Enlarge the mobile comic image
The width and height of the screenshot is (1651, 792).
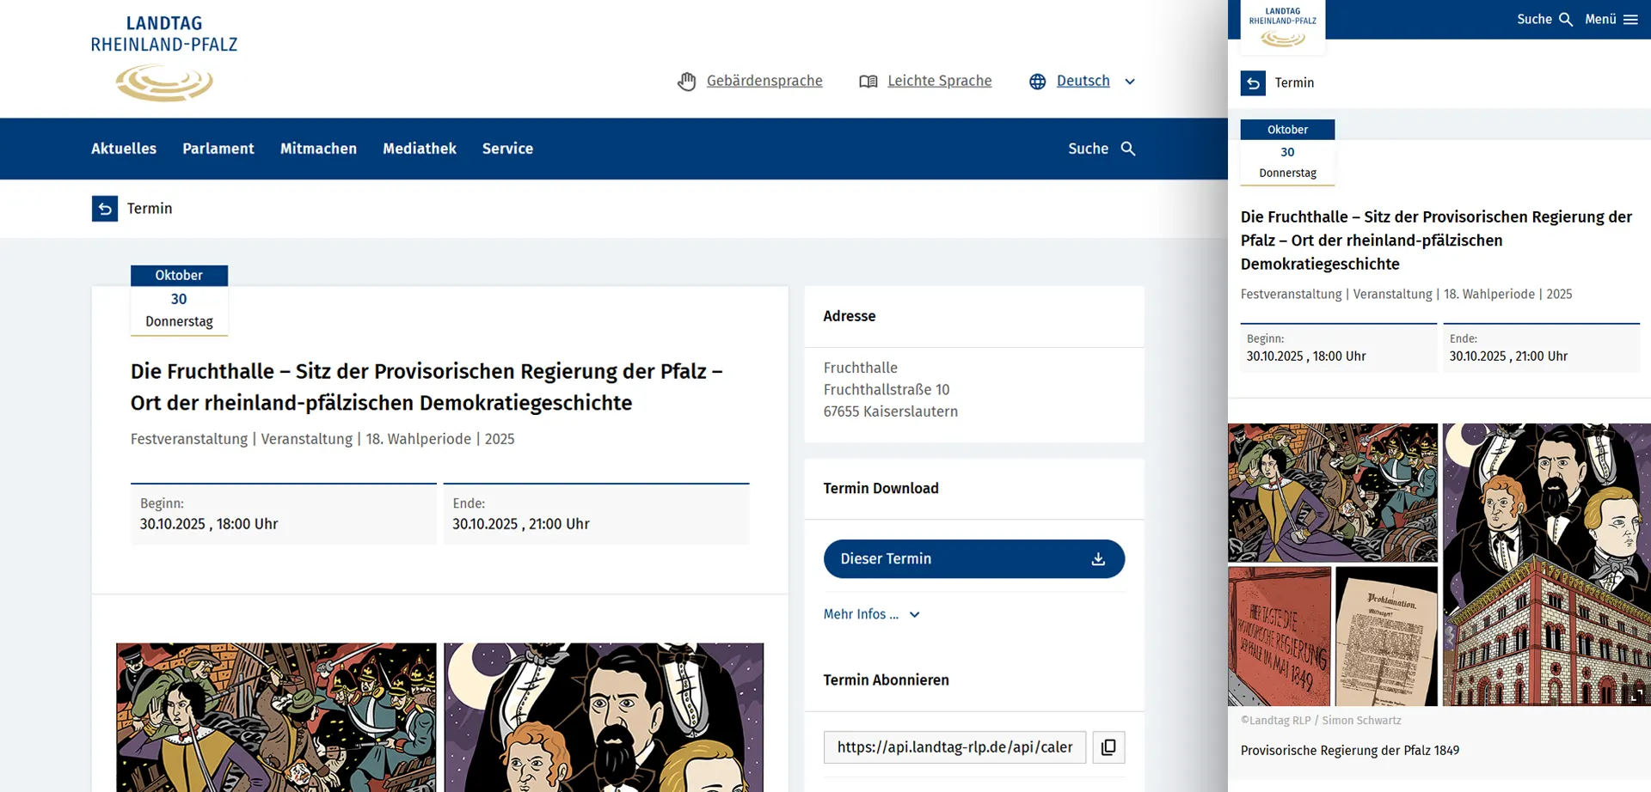(1636, 694)
